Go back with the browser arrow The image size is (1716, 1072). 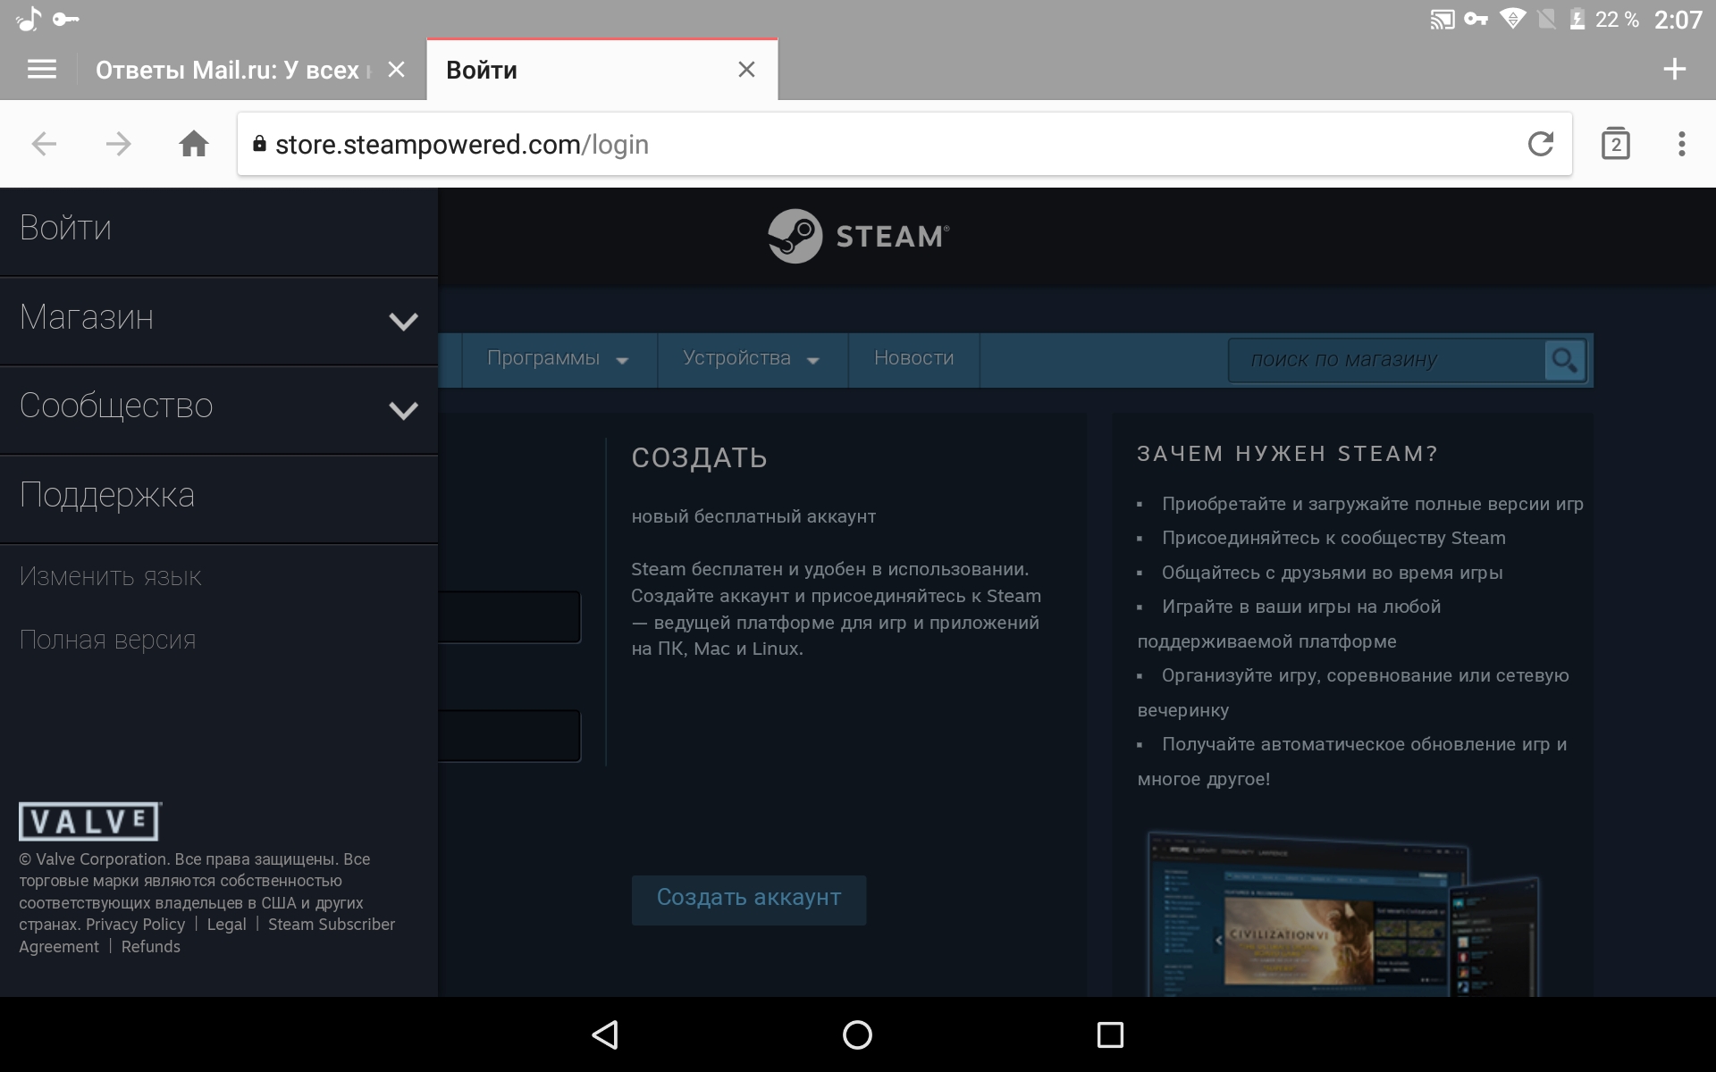pyautogui.click(x=44, y=144)
